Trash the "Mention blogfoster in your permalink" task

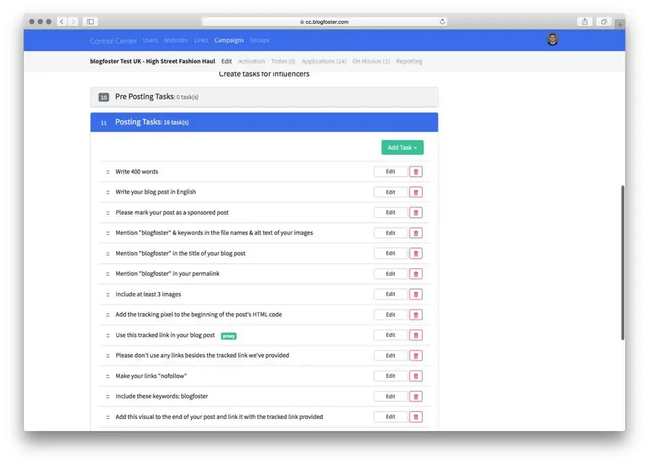click(x=416, y=274)
